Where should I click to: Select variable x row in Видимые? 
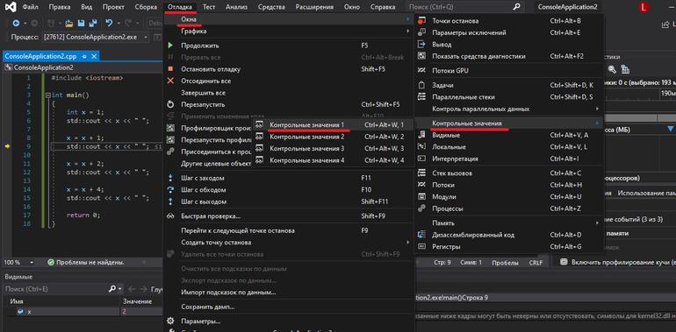[82, 312]
